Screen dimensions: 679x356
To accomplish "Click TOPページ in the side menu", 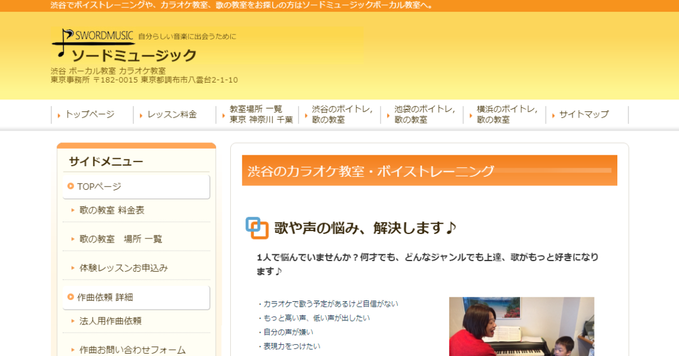I will [x=136, y=186].
